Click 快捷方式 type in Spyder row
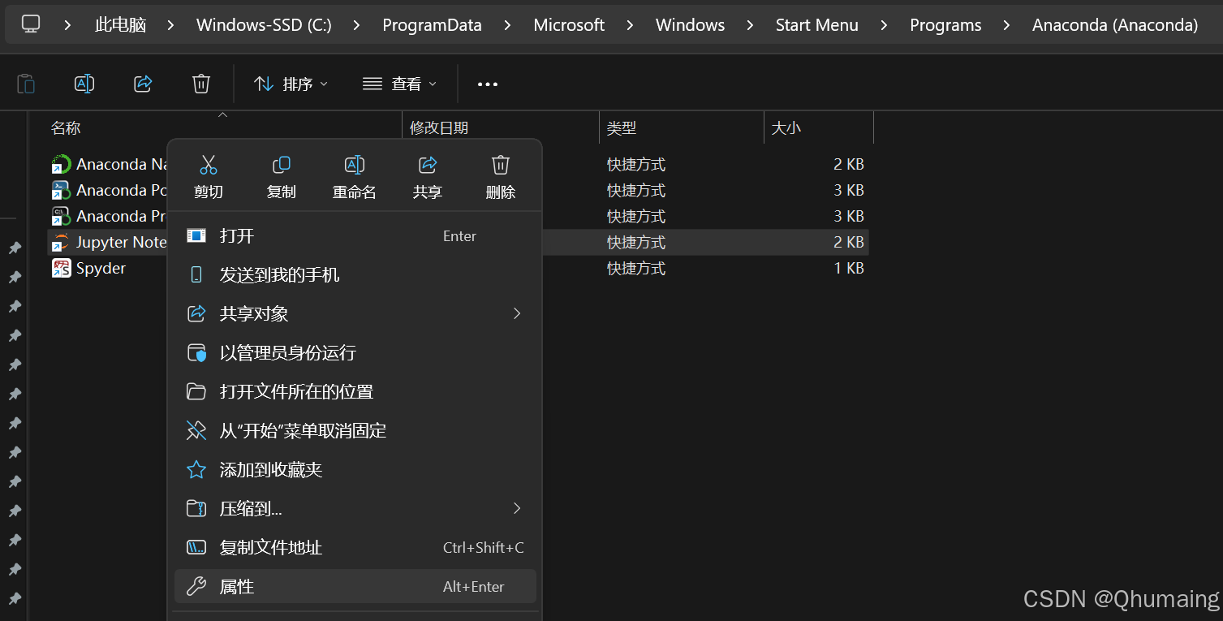1223x621 pixels. (x=636, y=268)
